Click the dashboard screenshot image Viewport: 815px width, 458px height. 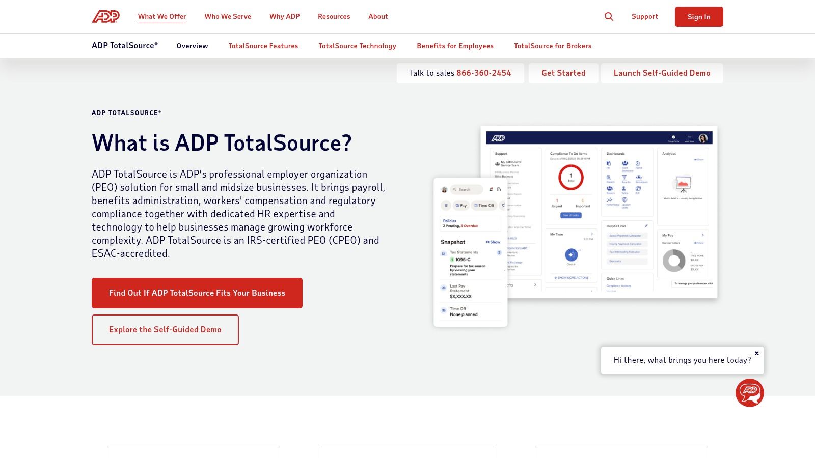[x=599, y=212]
